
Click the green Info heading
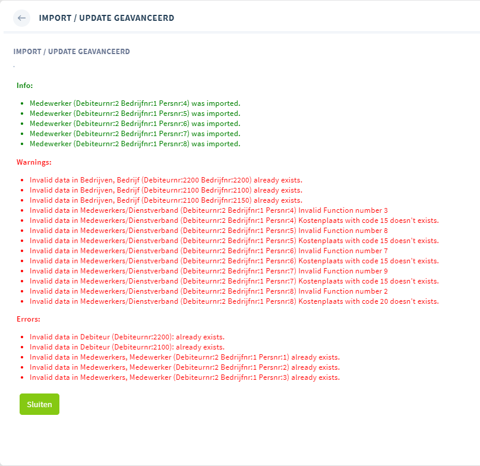click(25, 86)
